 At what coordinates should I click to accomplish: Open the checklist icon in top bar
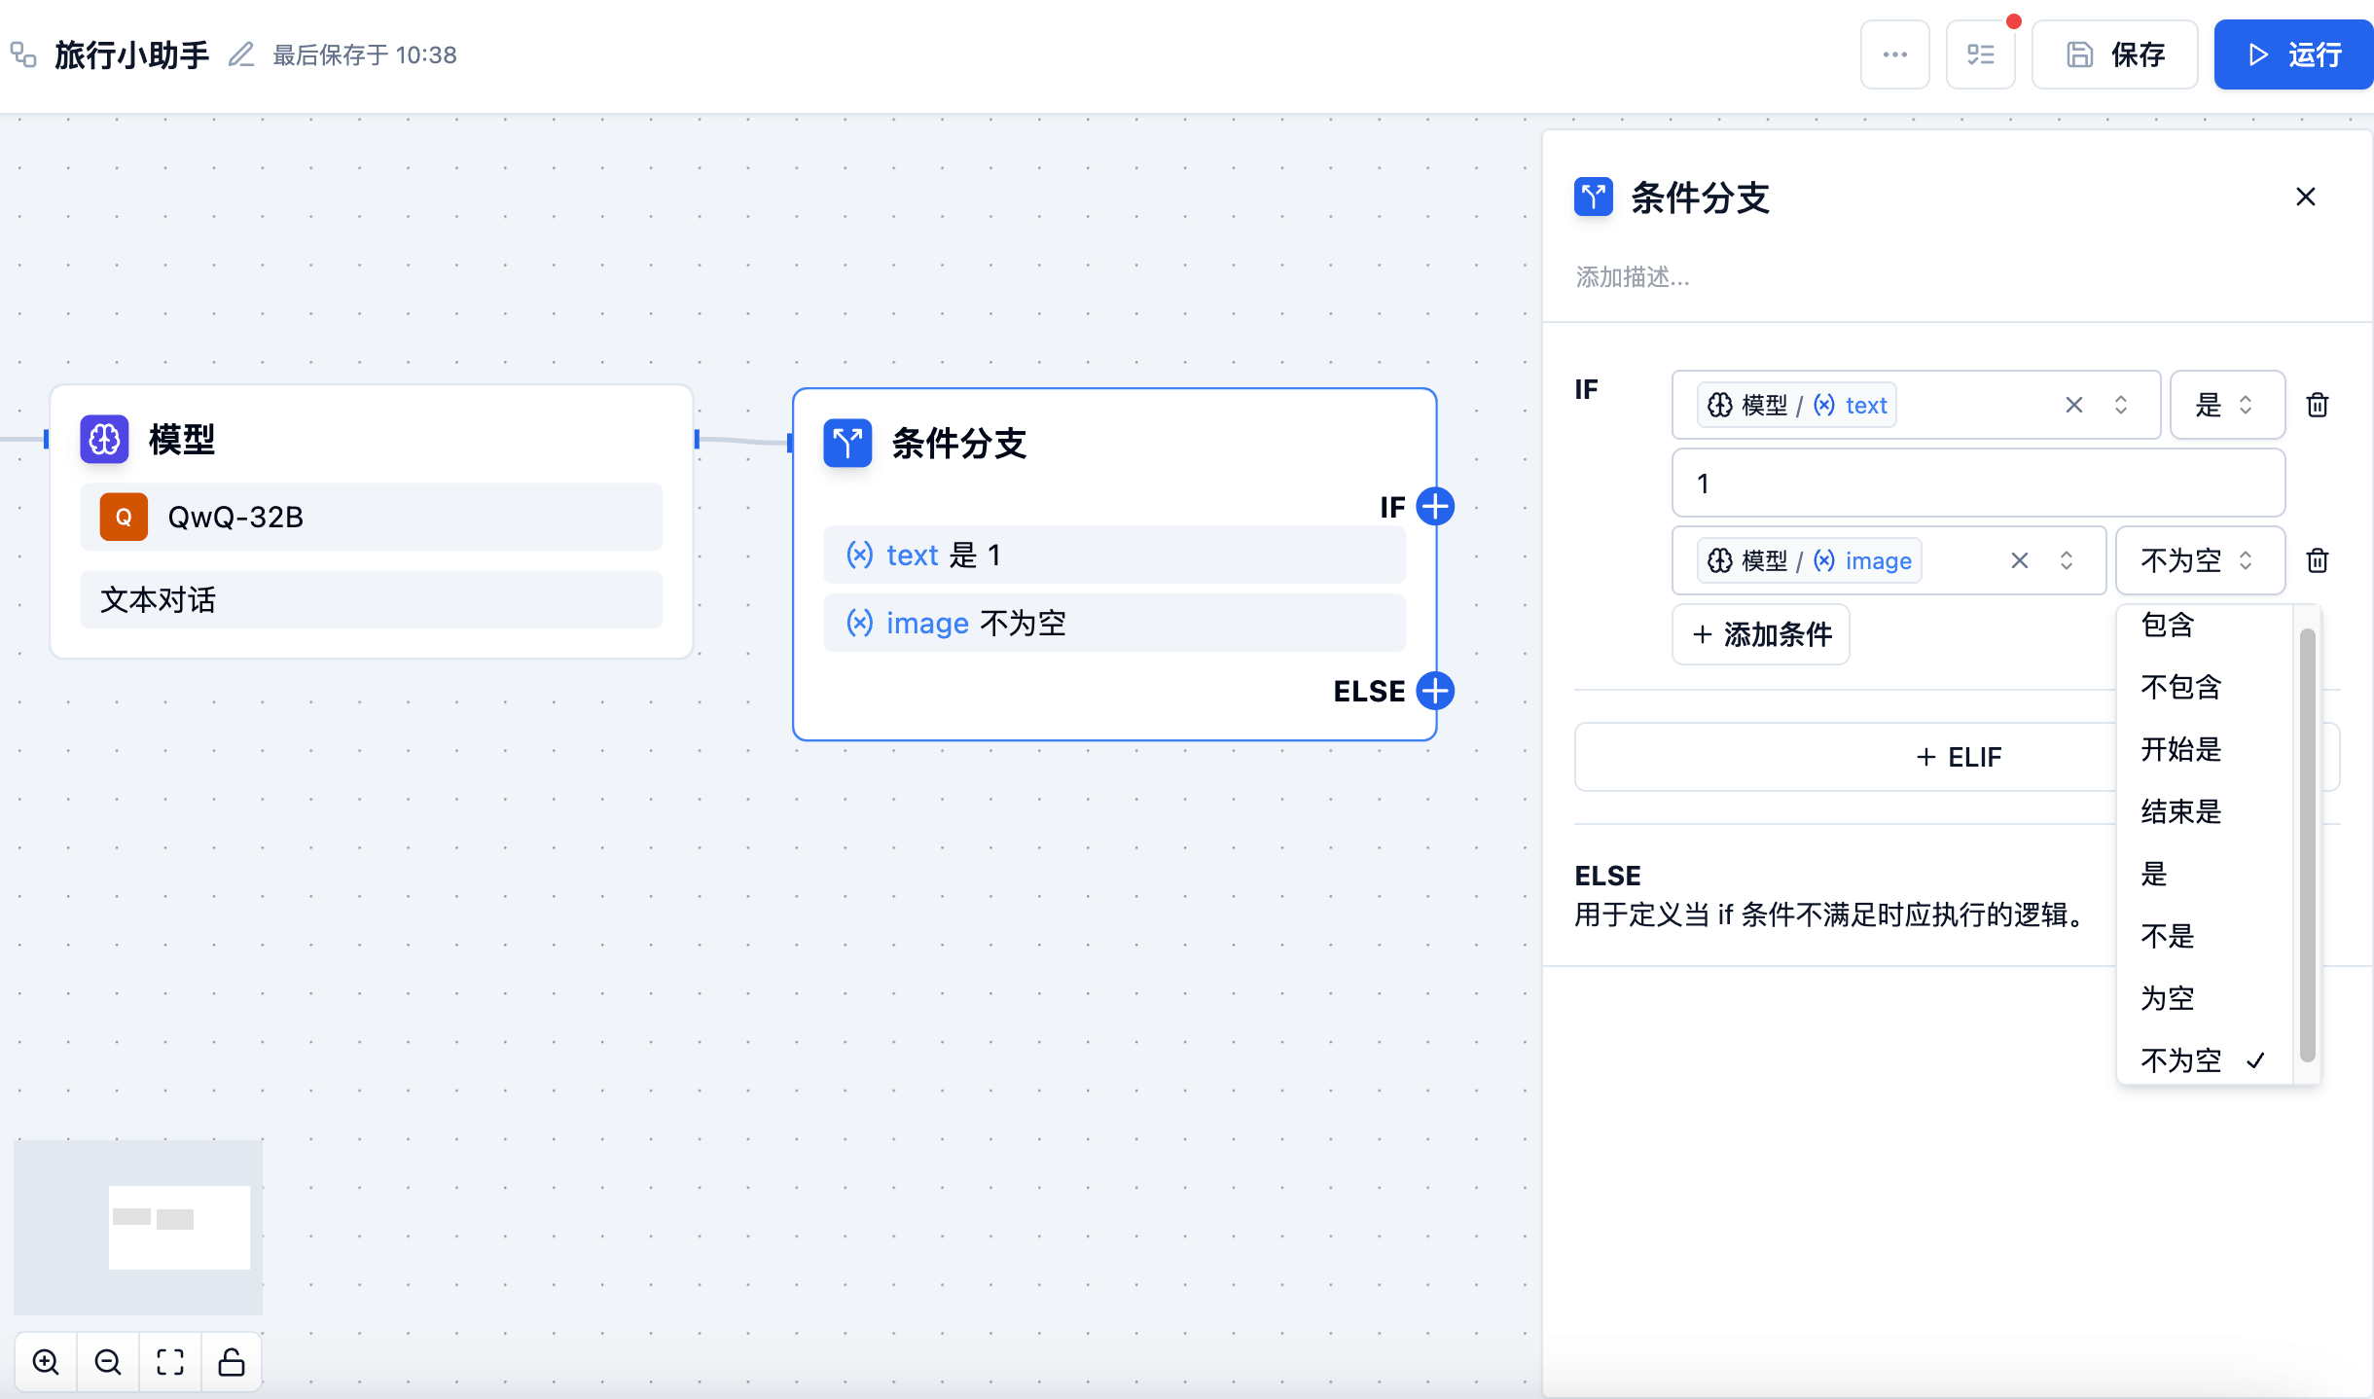(1980, 54)
